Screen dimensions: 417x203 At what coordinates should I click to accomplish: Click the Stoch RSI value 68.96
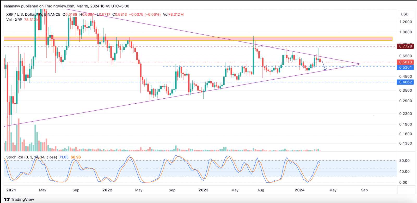point(76,157)
